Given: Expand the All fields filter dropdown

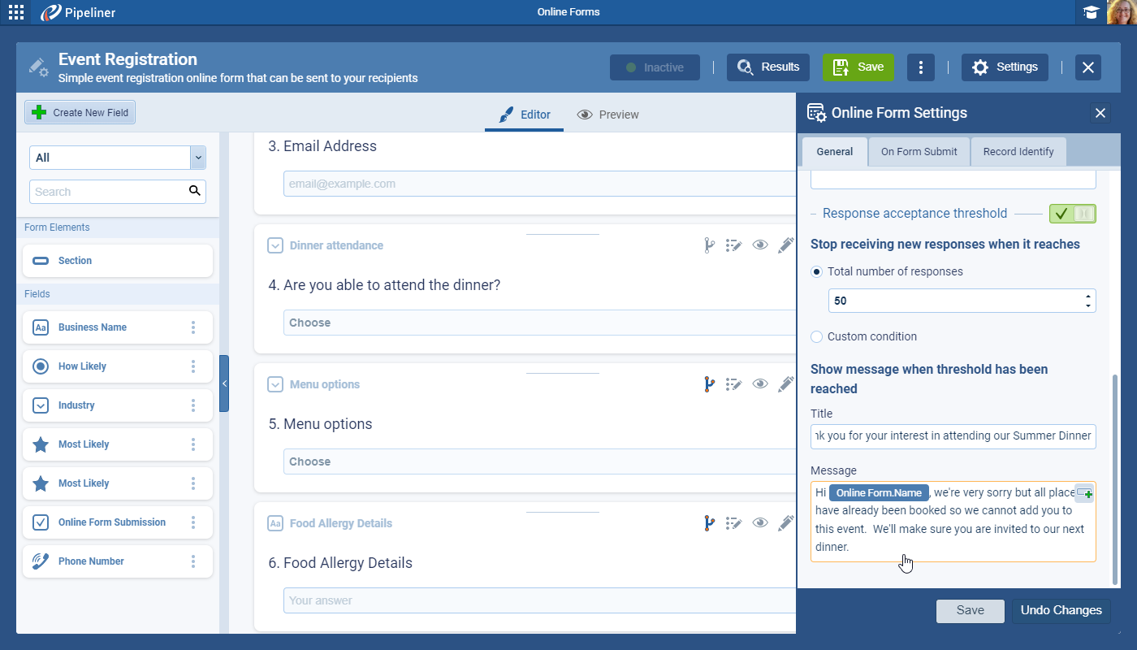Looking at the screenshot, I should click(x=197, y=158).
